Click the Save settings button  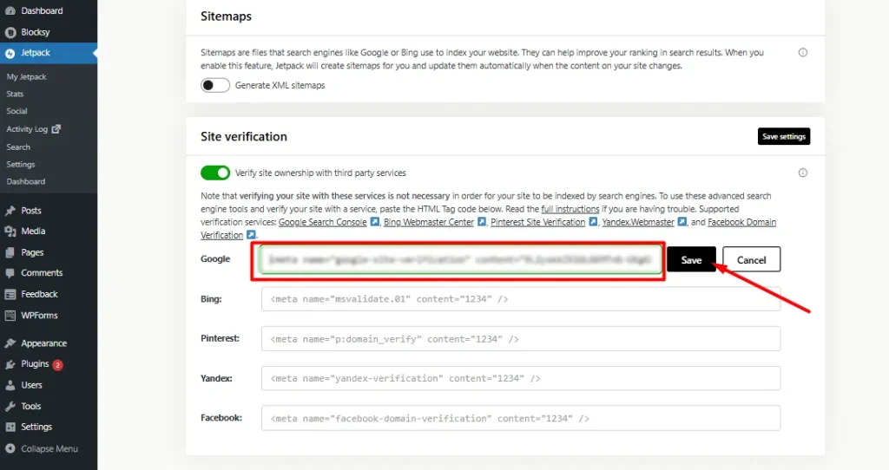(x=784, y=136)
